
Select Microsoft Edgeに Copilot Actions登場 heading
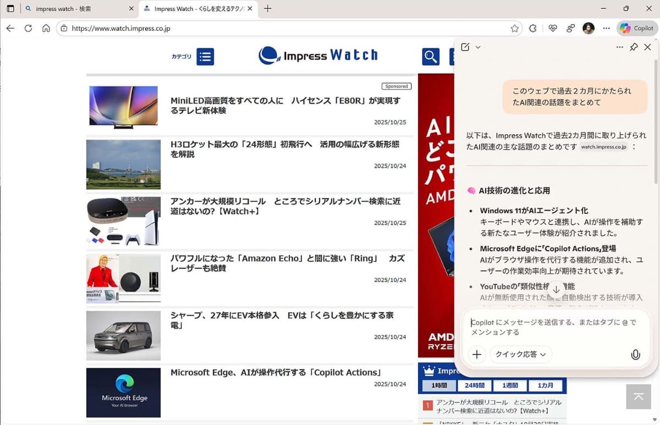[548, 249]
